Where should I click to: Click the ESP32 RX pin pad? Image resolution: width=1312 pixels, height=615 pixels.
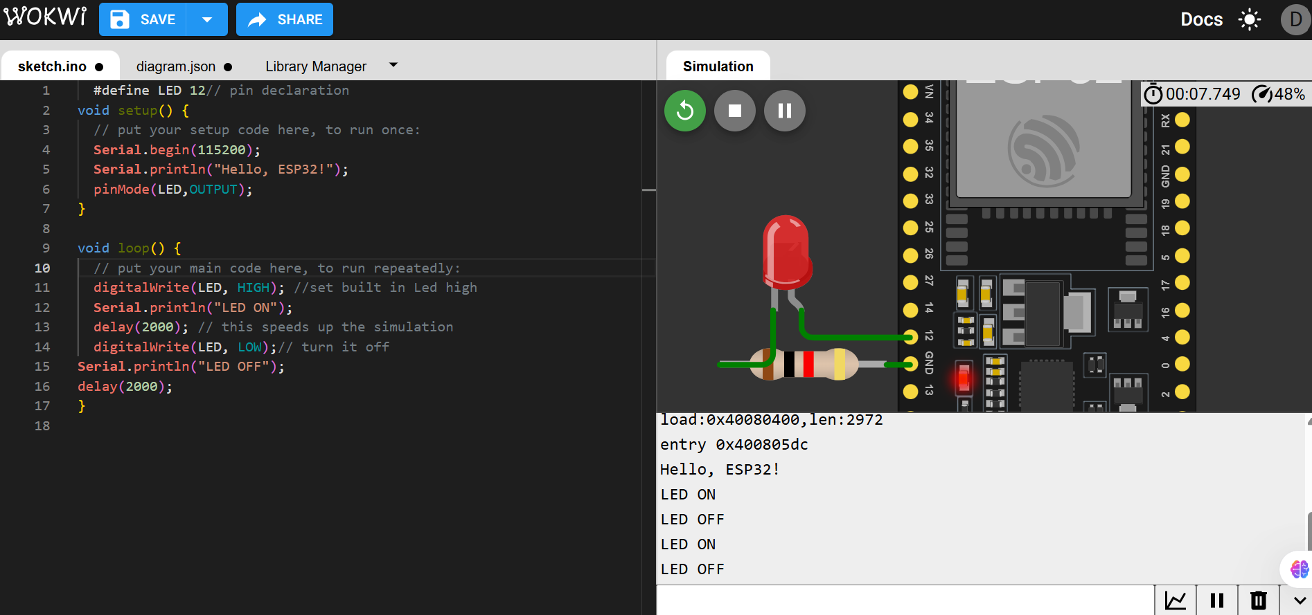[1182, 120]
